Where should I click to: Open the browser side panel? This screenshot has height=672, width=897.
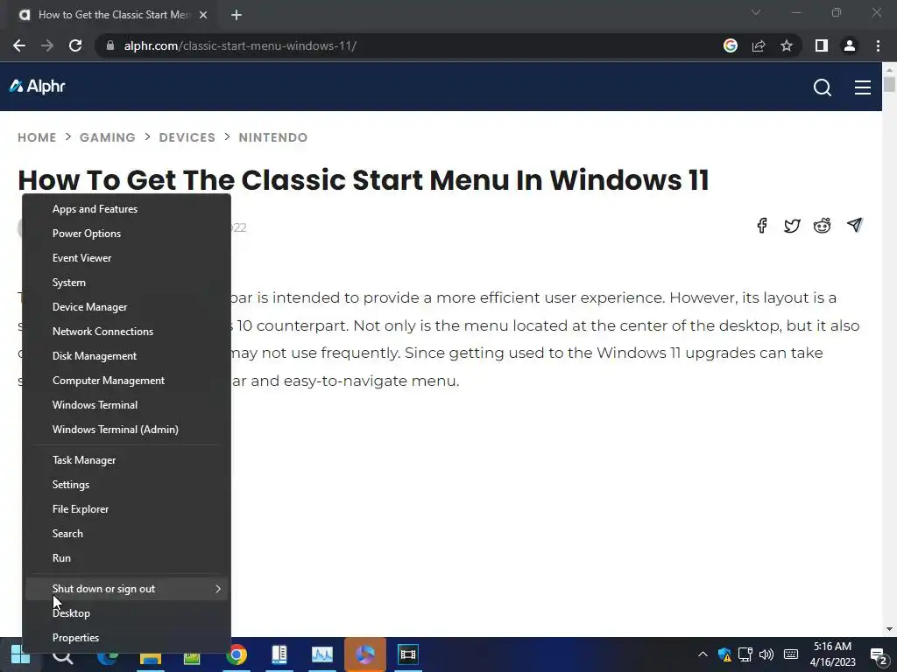coord(822,45)
